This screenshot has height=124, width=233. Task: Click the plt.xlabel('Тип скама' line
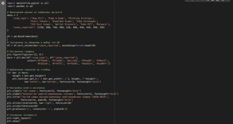coord(44,91)
